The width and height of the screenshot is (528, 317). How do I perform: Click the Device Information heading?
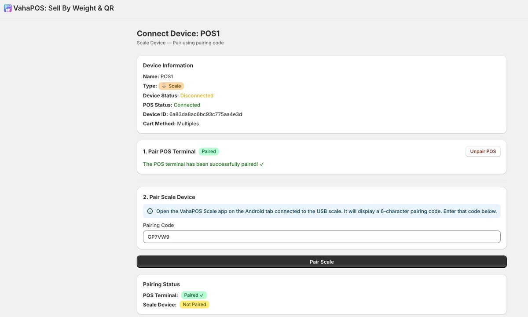click(168, 66)
